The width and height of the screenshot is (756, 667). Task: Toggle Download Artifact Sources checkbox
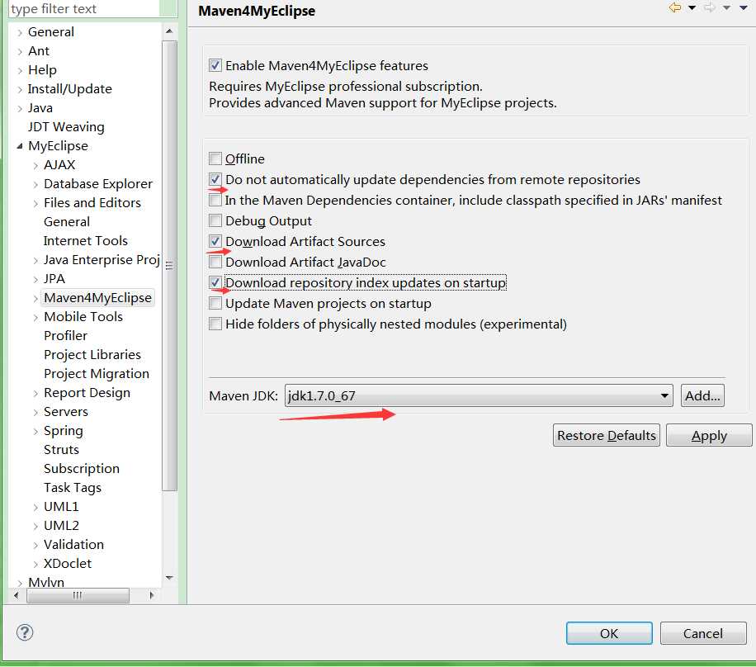coord(215,241)
